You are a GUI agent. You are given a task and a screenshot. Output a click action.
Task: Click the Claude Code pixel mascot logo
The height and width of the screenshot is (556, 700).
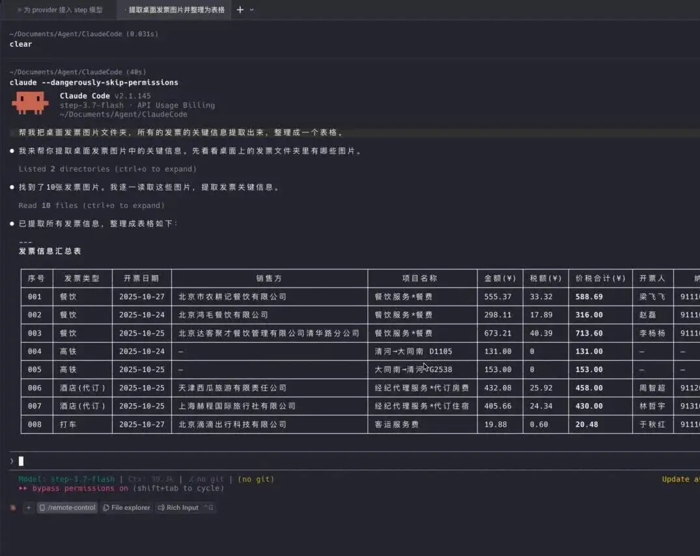30,103
